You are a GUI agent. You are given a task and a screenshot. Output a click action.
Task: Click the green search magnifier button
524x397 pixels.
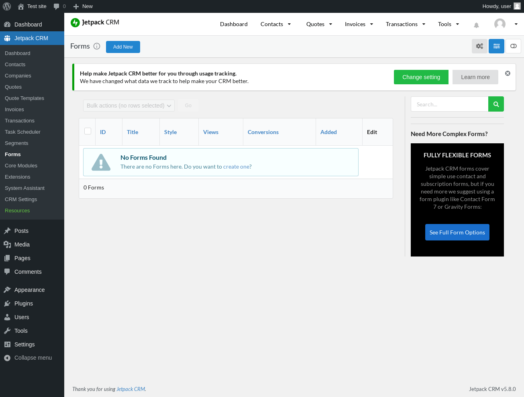496,104
